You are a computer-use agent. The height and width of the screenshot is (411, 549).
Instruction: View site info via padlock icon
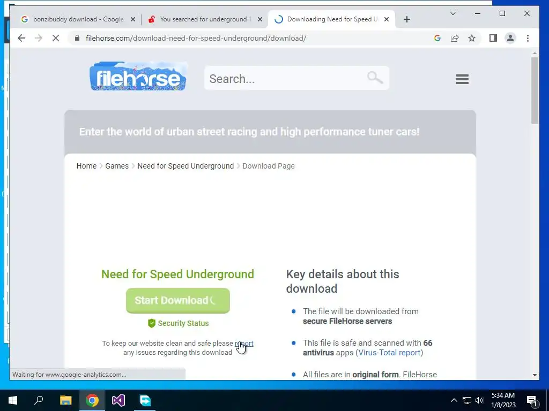(77, 38)
